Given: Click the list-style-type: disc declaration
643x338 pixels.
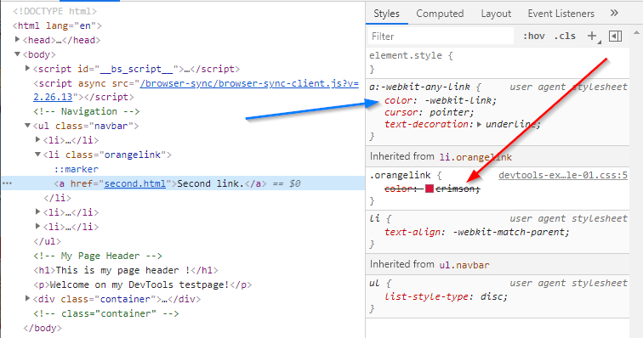Looking at the screenshot, I should [x=446, y=296].
